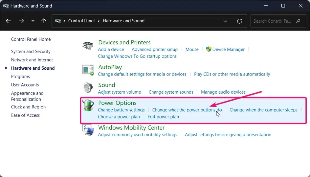This screenshot has height=177, width=310.
Task: Click the magnifier search icon
Action: (x=298, y=21)
